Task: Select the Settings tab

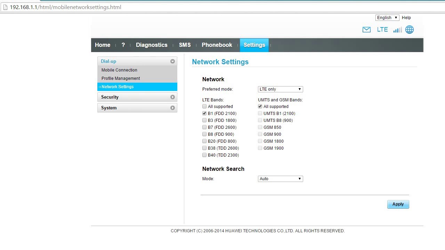Action: [x=254, y=45]
